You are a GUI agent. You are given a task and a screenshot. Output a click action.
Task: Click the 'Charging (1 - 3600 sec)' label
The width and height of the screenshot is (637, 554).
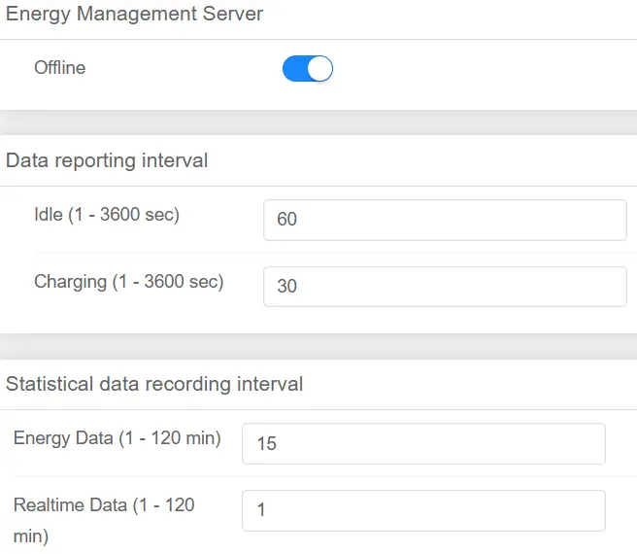click(129, 282)
